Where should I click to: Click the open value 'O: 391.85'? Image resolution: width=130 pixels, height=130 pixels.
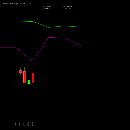coord(46,9)
